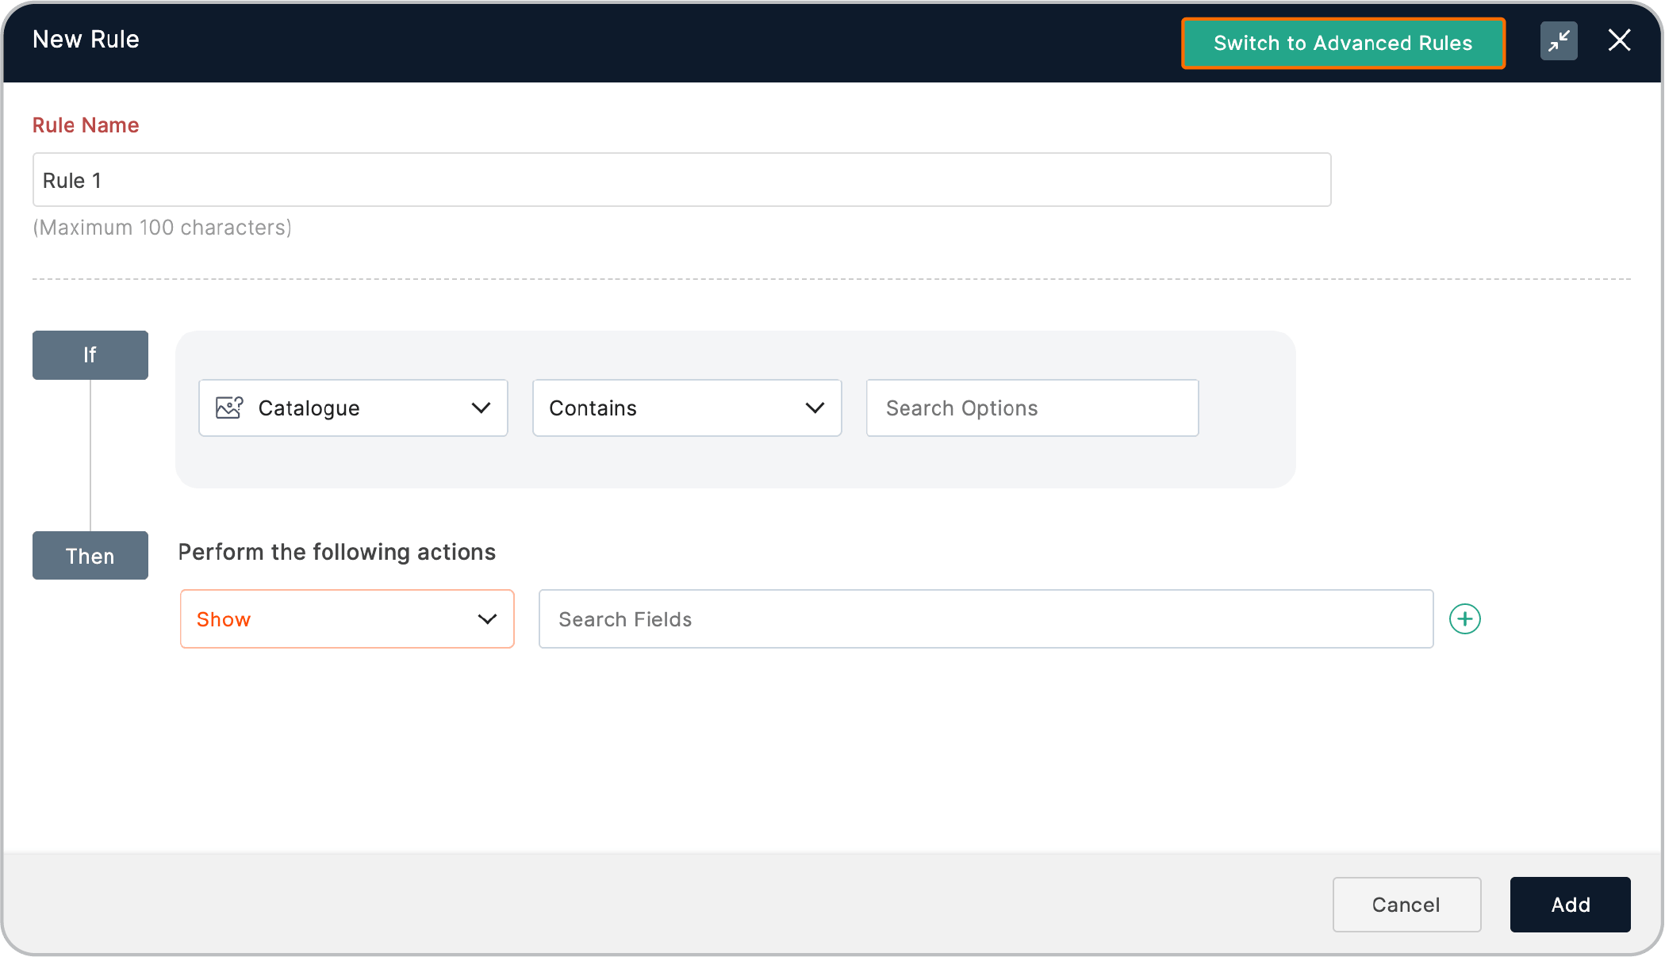Viewport: 1665px width, 957px height.
Task: Close the New Rule dialog
Action: click(x=1619, y=40)
